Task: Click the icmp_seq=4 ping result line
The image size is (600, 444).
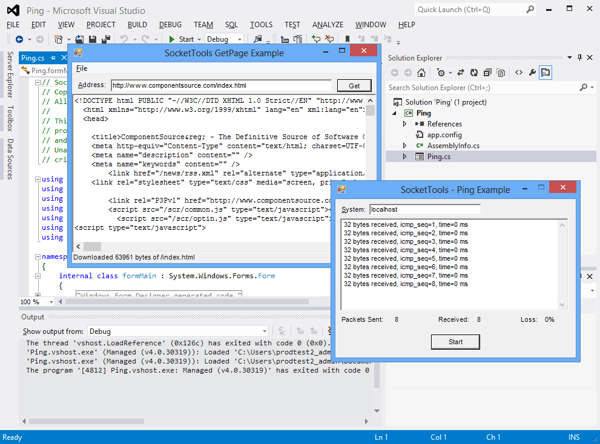Action: 406,250
